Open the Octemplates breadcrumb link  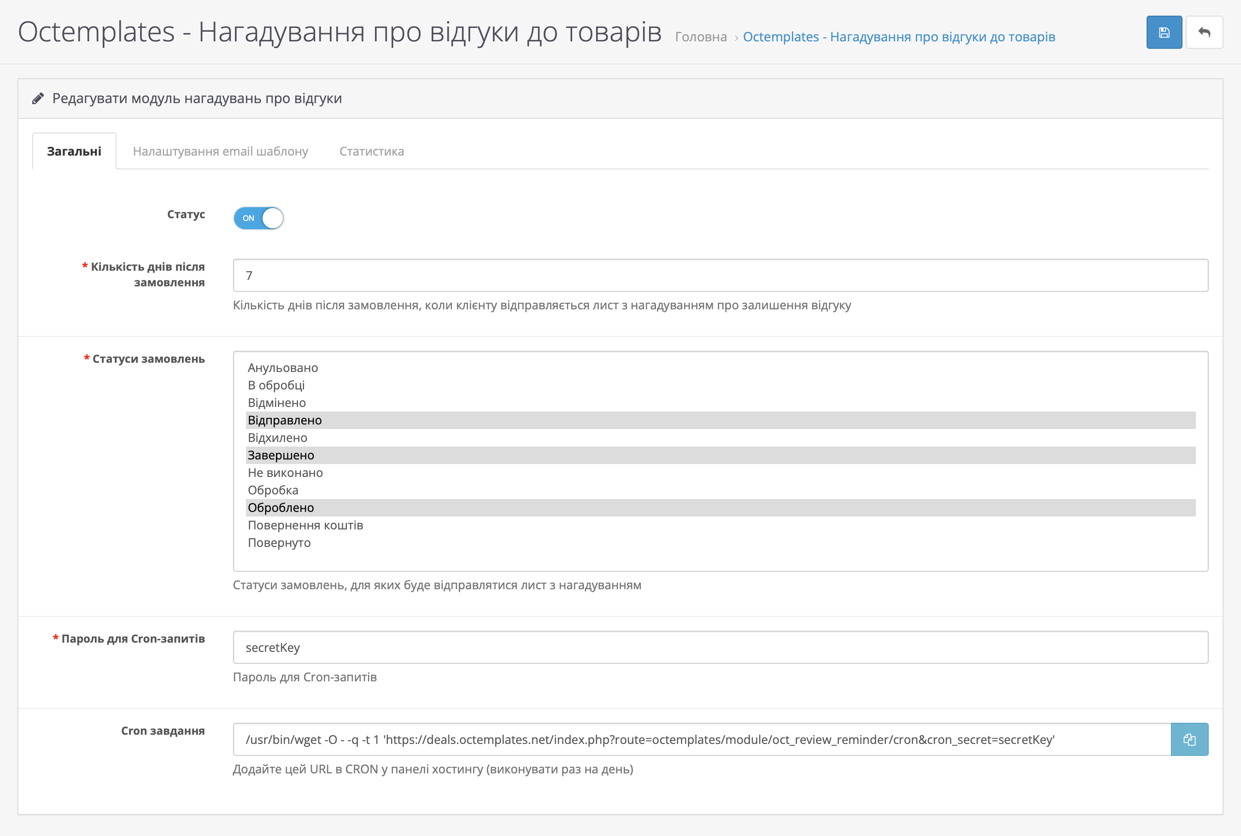click(898, 37)
